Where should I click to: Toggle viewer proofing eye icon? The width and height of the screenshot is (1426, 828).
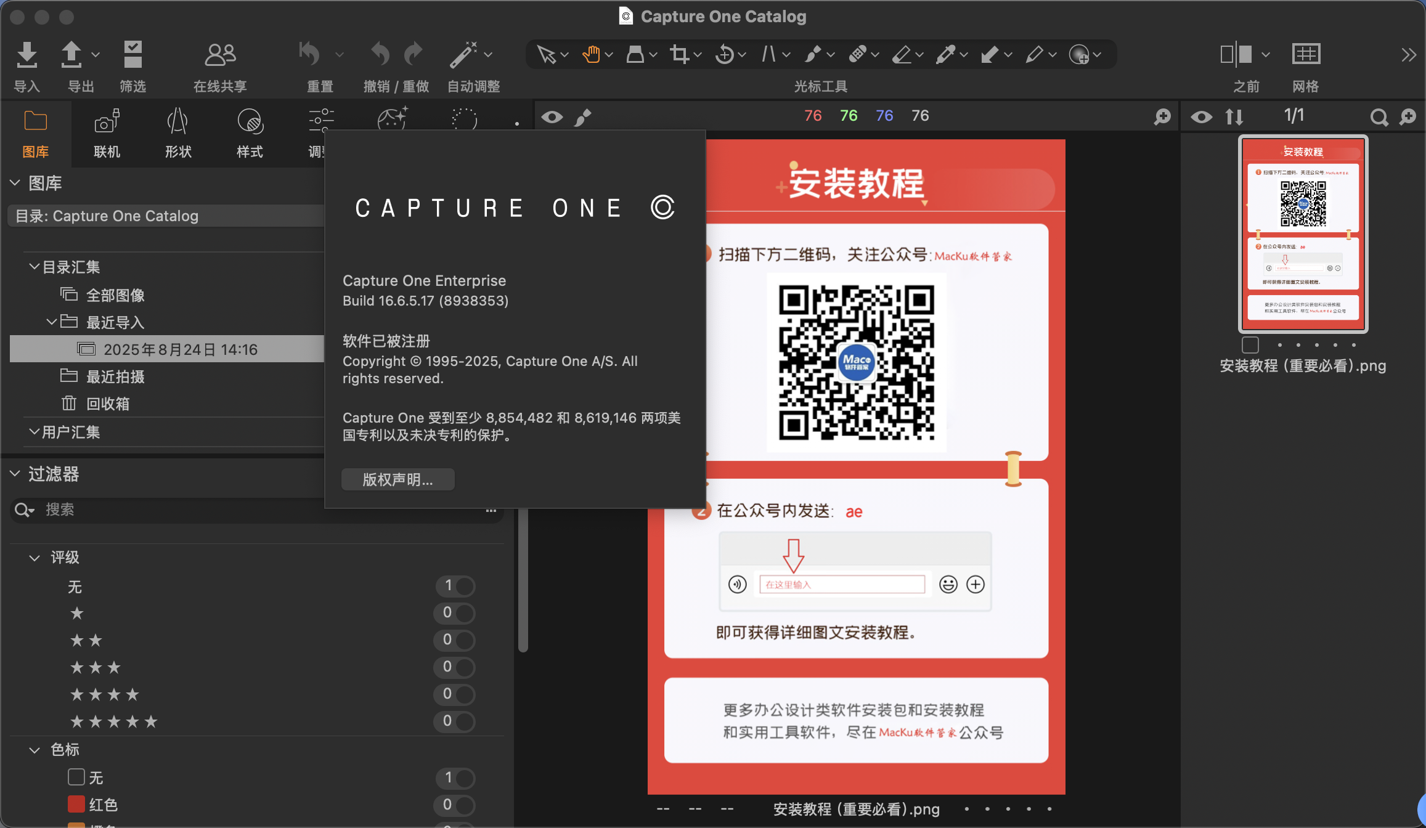pyautogui.click(x=552, y=116)
